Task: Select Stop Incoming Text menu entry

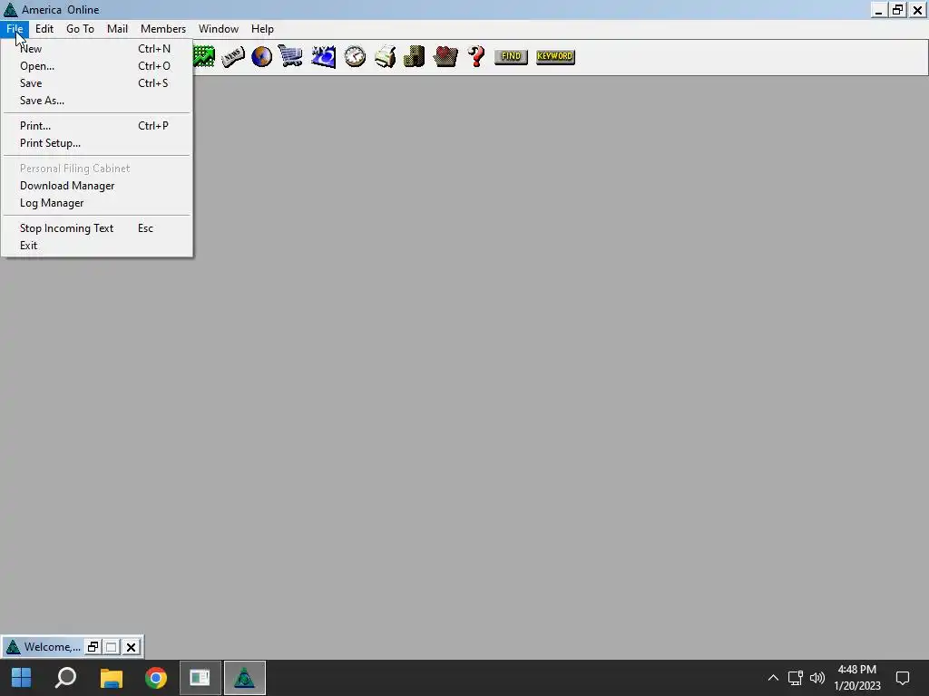Action: pyautogui.click(x=96, y=227)
